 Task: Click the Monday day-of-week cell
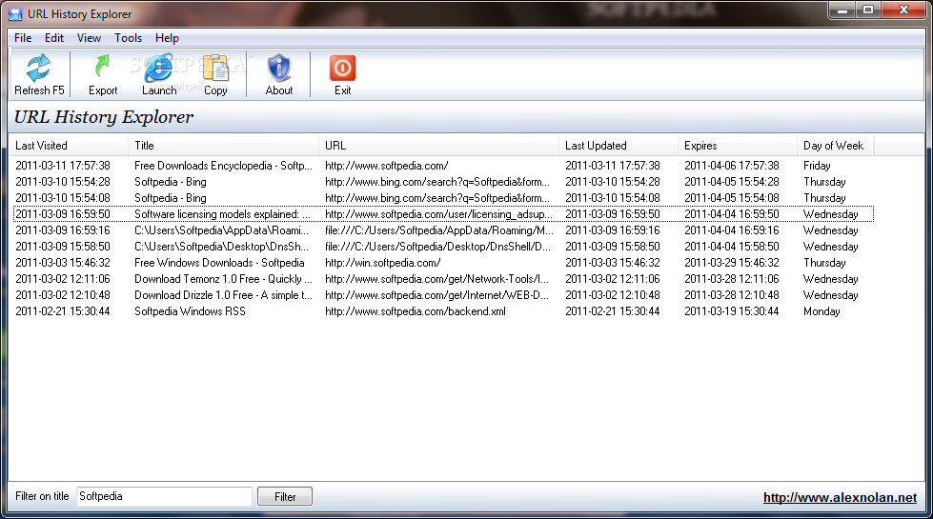pos(821,311)
